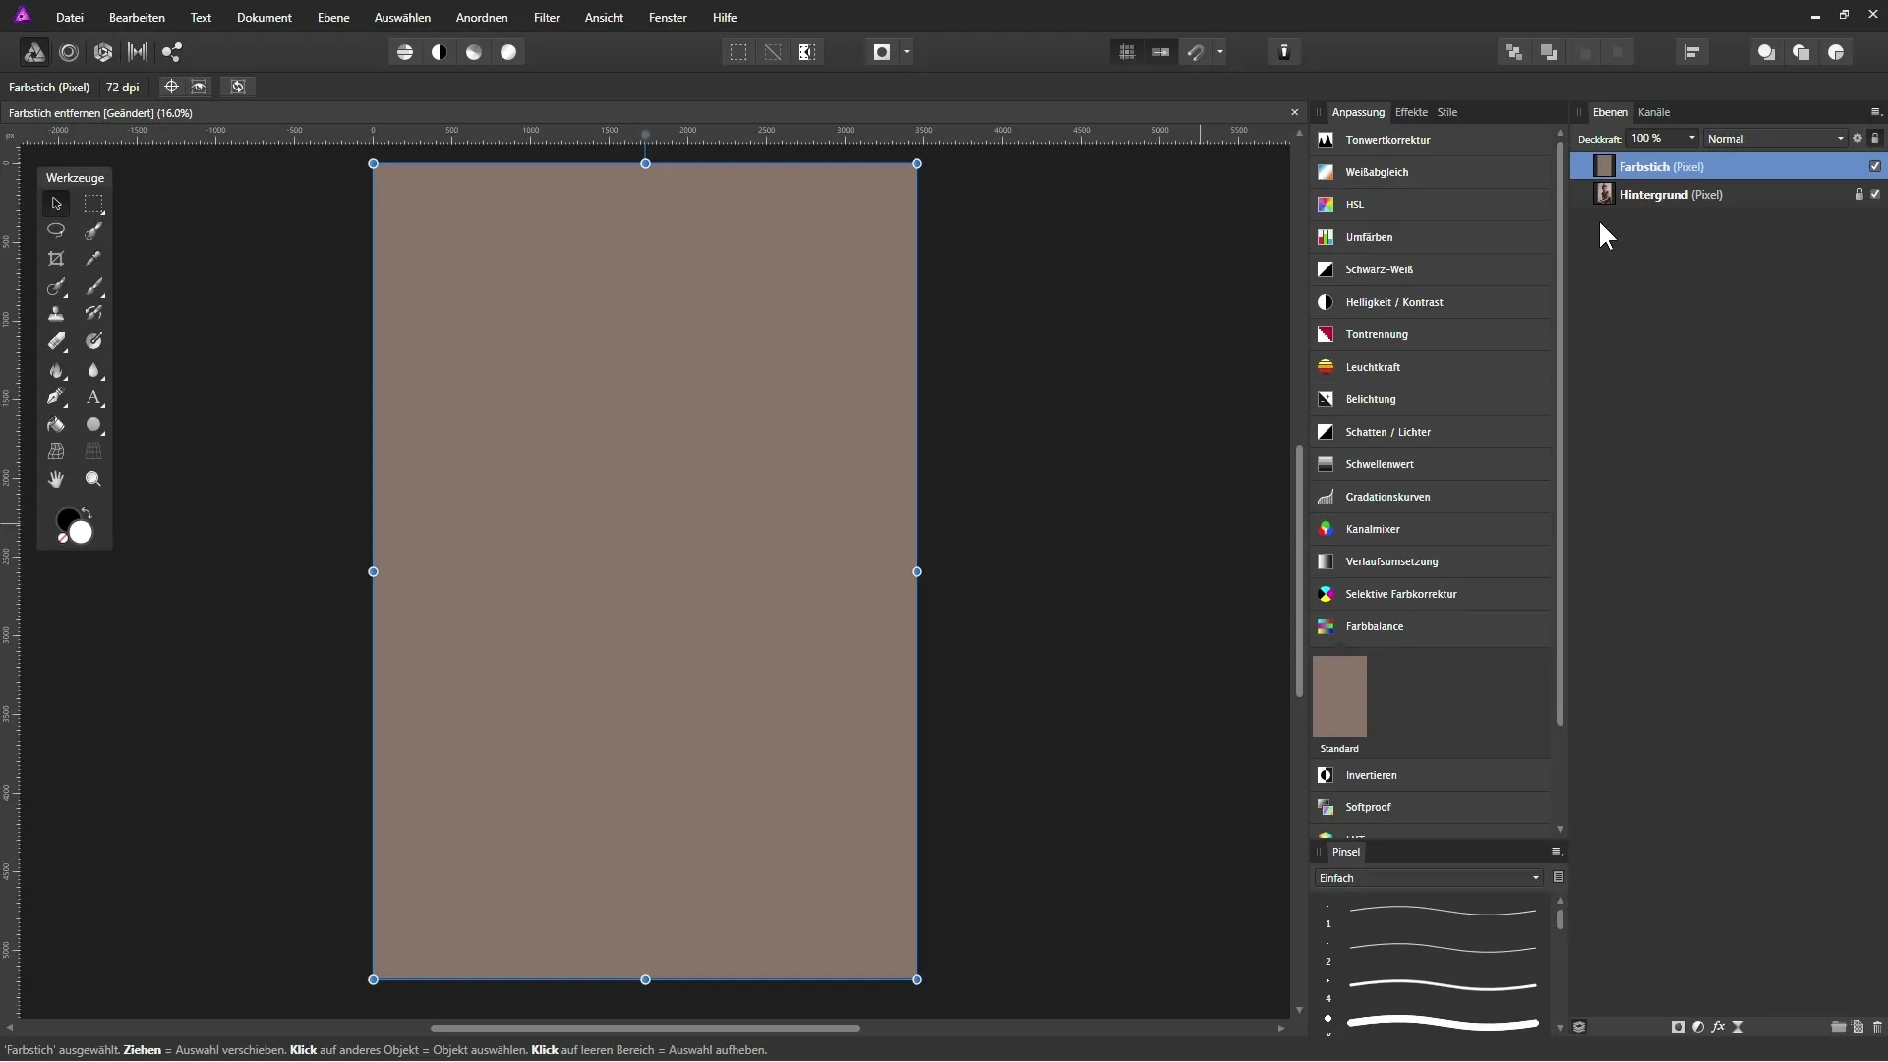
Task: Click the invert selection toolbar icon
Action: pos(807,52)
